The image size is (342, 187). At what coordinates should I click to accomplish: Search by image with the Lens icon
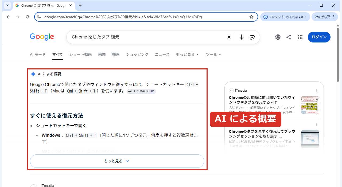point(252,37)
